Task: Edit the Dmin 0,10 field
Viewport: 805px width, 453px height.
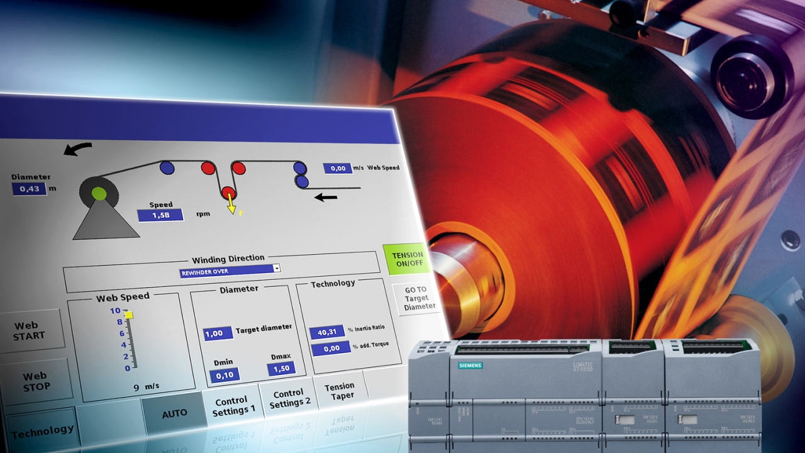Action: [x=224, y=376]
